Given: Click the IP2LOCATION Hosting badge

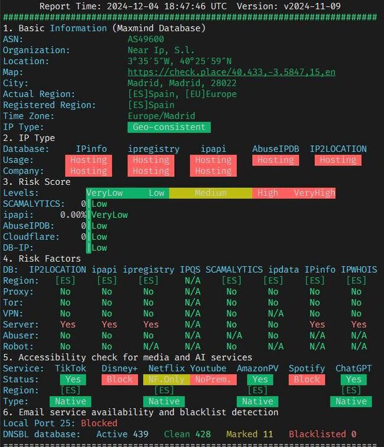Looking at the screenshot, I should 338,160.
